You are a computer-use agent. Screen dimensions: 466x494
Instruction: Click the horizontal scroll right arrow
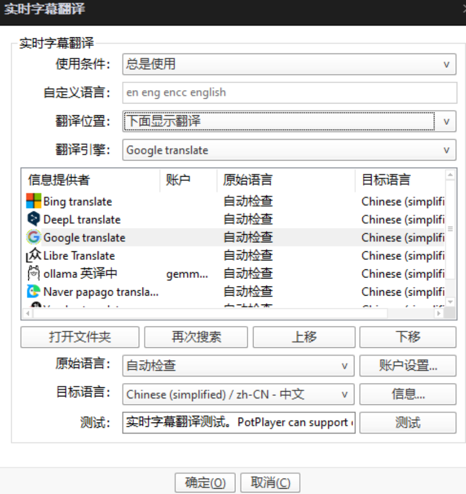coord(439,314)
